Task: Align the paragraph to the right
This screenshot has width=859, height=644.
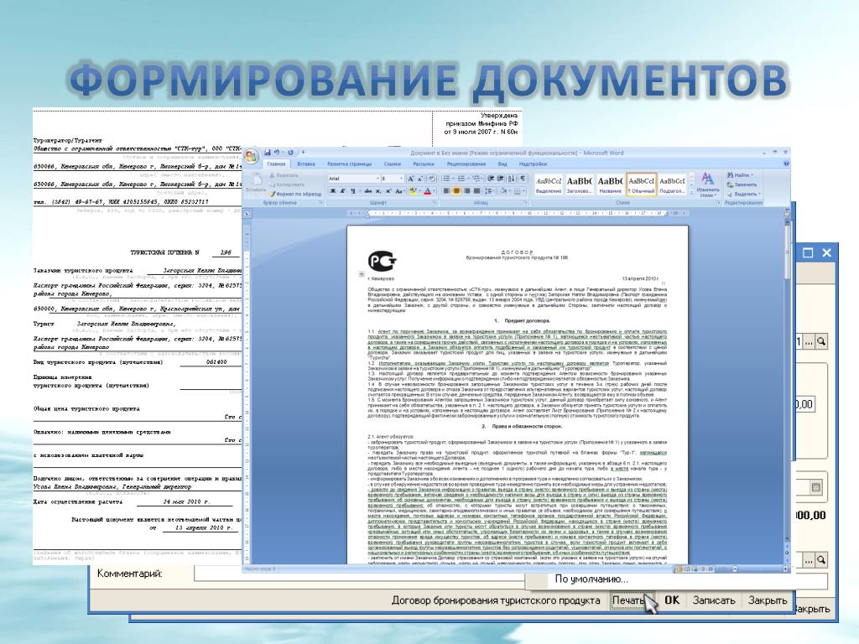Action: pyautogui.click(x=466, y=191)
